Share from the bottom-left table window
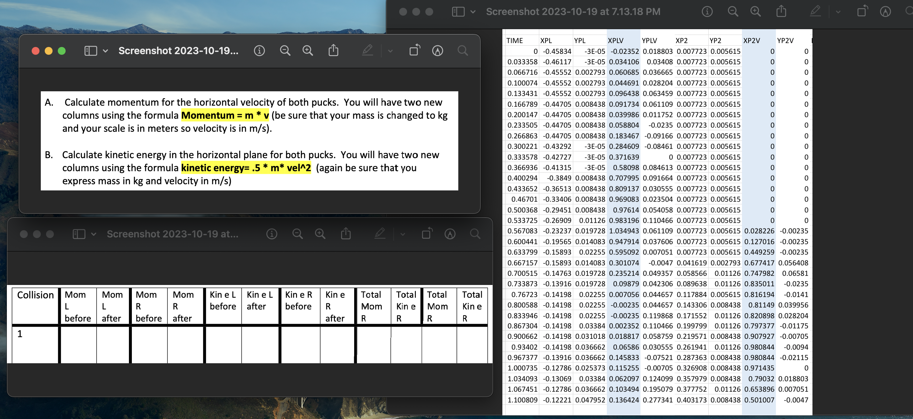The width and height of the screenshot is (913, 419). pyautogui.click(x=346, y=234)
